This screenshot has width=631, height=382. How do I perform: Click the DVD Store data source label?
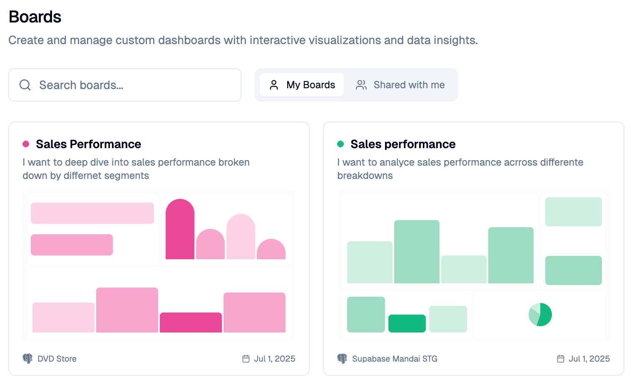point(57,359)
